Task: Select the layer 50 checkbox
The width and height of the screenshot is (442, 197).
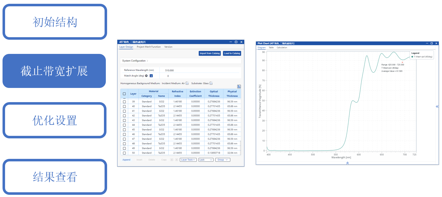Action: tap(124, 153)
